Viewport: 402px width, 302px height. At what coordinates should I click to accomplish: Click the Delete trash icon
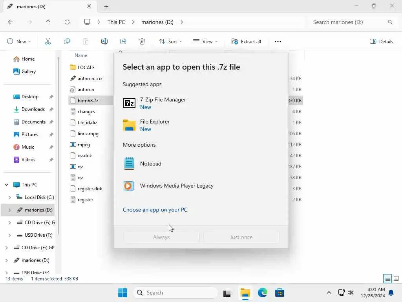coord(142,41)
